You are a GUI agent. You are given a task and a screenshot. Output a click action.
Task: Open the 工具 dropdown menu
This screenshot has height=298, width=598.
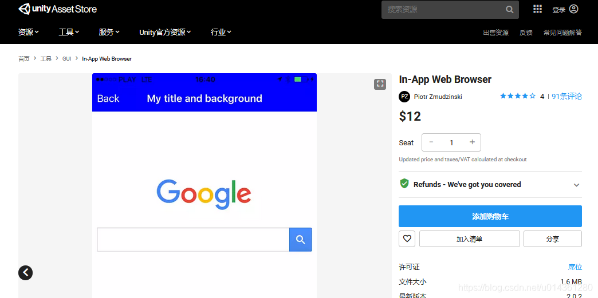coord(69,33)
